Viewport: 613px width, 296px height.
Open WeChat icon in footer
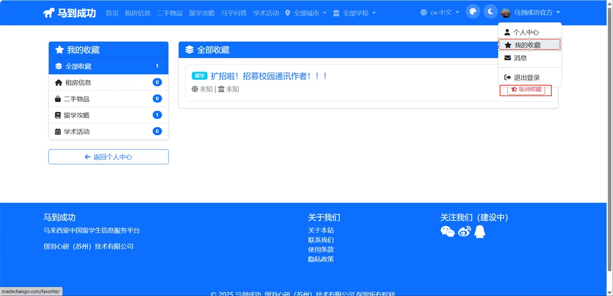[447, 232]
